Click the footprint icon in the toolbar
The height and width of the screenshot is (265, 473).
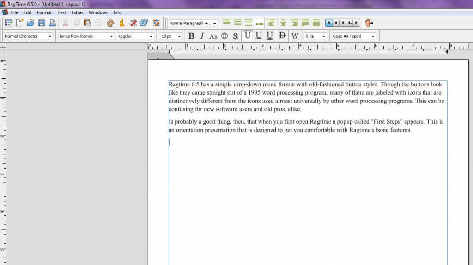coord(369,23)
